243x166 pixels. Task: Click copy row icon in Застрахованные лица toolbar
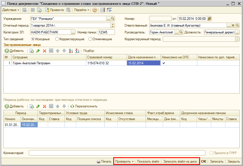pyautogui.click(x=32, y=51)
